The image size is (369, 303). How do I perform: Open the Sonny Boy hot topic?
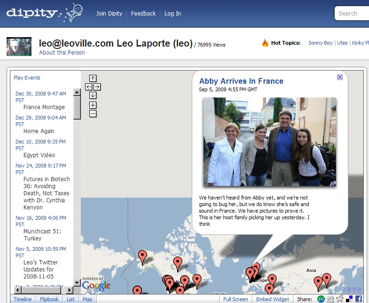(x=320, y=43)
